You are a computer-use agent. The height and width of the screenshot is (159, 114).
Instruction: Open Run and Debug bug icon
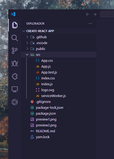pyautogui.click(x=15, y=64)
